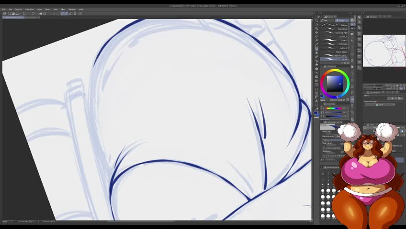Toggle Snap to Ruler in command bar
Image resolution: width=406 pixels, height=229 pixels.
click(x=62, y=14)
